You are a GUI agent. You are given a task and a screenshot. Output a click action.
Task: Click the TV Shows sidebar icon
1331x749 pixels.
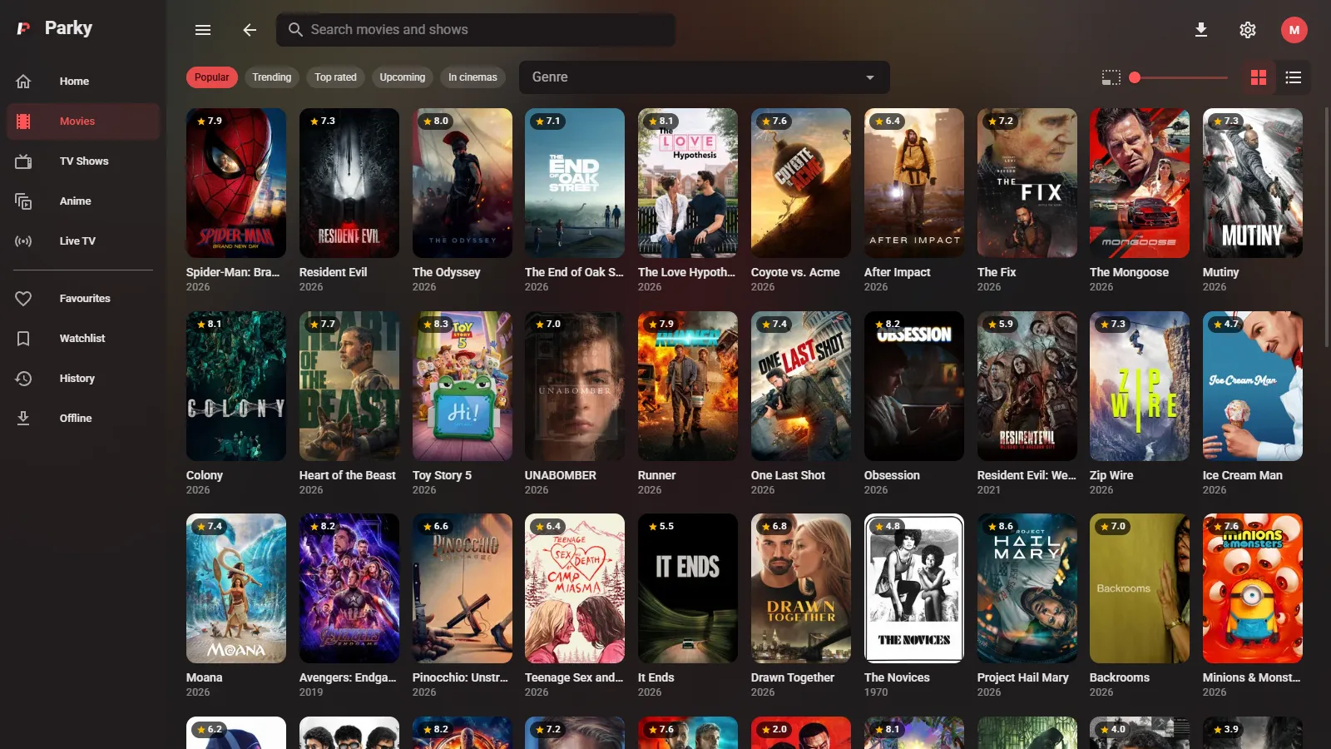coord(23,161)
